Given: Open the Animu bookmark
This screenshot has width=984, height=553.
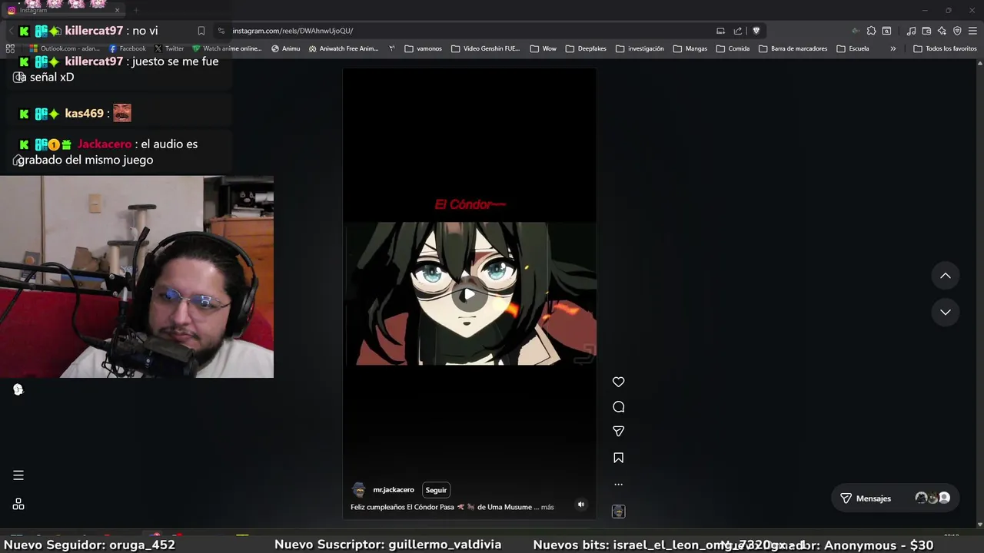Looking at the screenshot, I should tap(285, 48).
